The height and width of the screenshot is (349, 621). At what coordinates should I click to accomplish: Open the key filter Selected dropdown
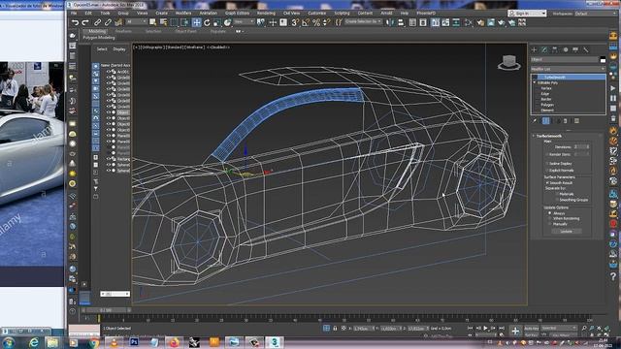coord(559,328)
